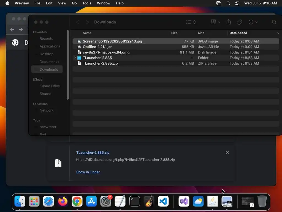Screen dimensions: 282x212
Task: Click the Finder sidebar scrollbar
Action: [x=68, y=65]
